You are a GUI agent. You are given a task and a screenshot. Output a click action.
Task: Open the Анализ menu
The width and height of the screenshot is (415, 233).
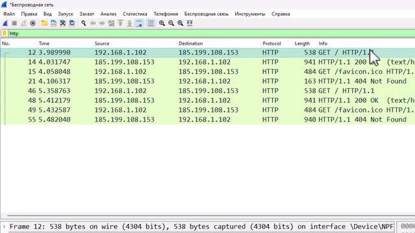[x=108, y=14]
